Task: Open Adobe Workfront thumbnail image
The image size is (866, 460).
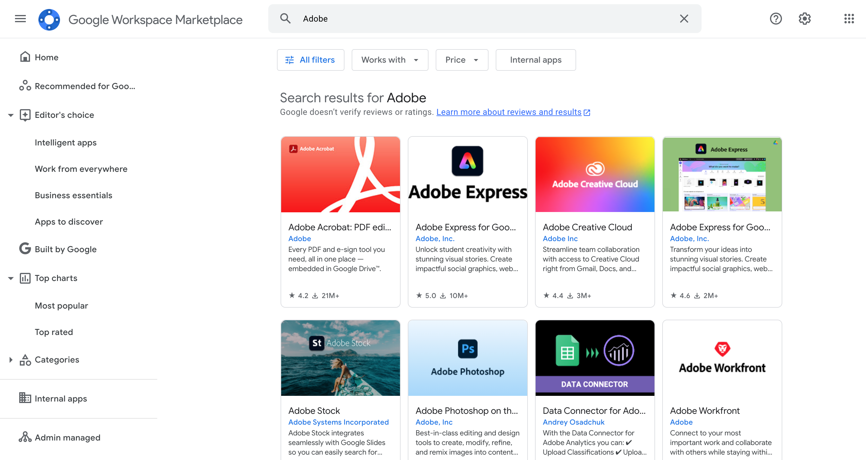Action: click(x=722, y=358)
